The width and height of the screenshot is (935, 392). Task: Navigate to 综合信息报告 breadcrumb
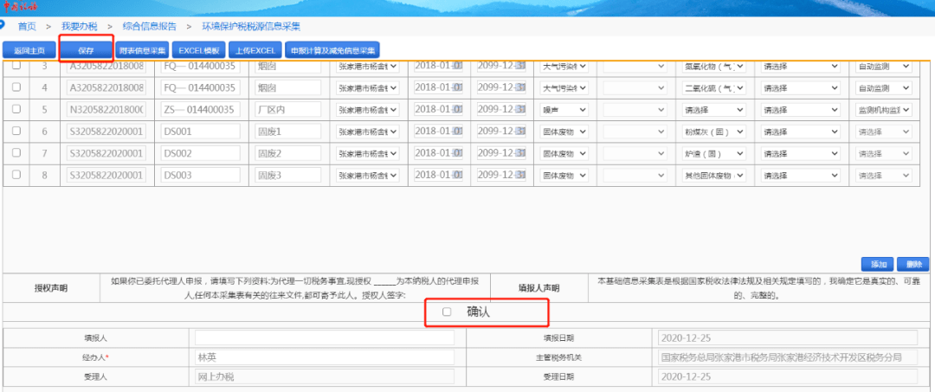pyautogui.click(x=149, y=26)
